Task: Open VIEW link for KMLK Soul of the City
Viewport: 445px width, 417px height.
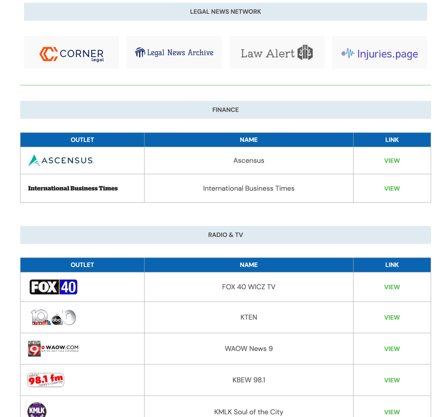Action: pos(392,412)
